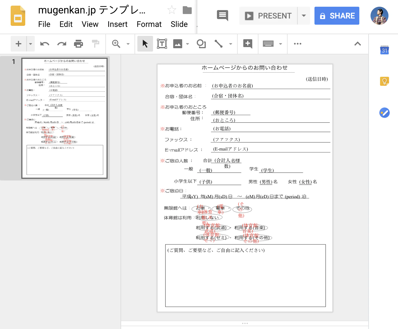Image resolution: width=398 pixels, height=329 pixels.
Task: Move presentation using the folder icon
Action: [x=187, y=10]
